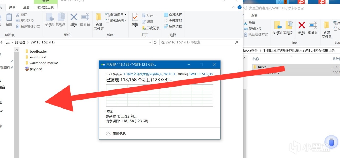The height and width of the screenshot is (158, 340).
Task: Click breadcrumb arrow after 此电脑
Action: click(x=28, y=42)
